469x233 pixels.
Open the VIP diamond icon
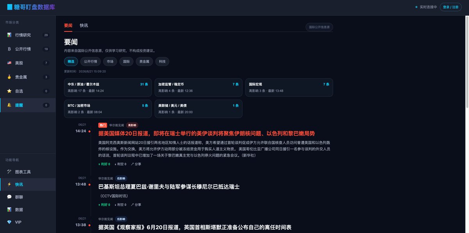pyautogui.click(x=9, y=222)
